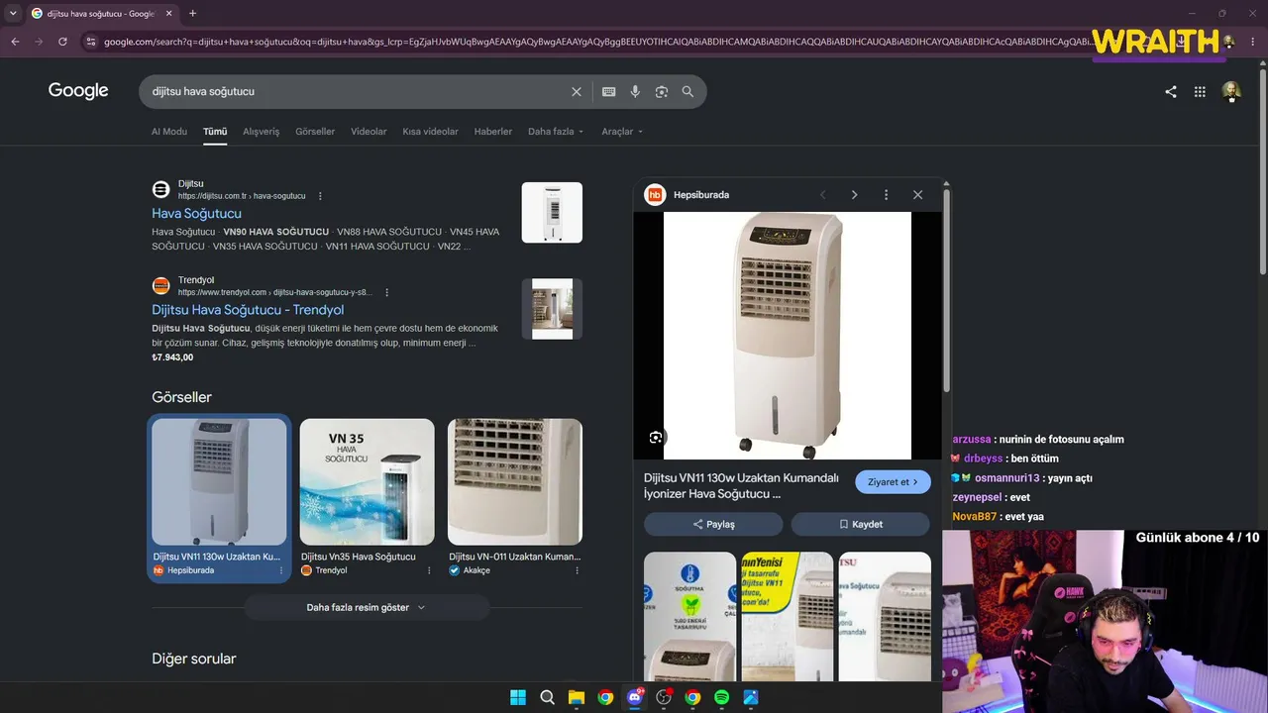
Task: Open OBS Studio from the taskbar
Action: pos(664,697)
